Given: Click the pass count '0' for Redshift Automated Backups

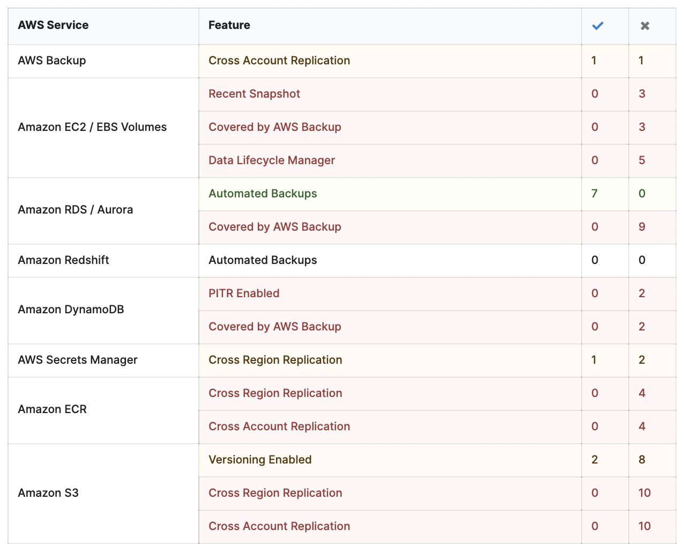Looking at the screenshot, I should (x=594, y=260).
